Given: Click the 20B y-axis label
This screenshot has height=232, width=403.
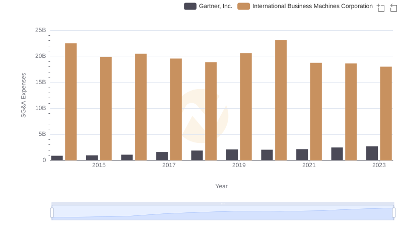Looking at the screenshot, I should click(x=41, y=56).
